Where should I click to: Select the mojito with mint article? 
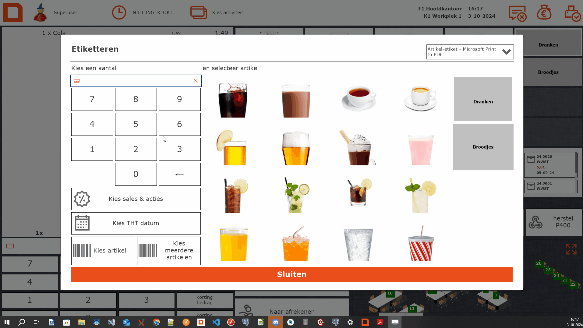point(297,195)
